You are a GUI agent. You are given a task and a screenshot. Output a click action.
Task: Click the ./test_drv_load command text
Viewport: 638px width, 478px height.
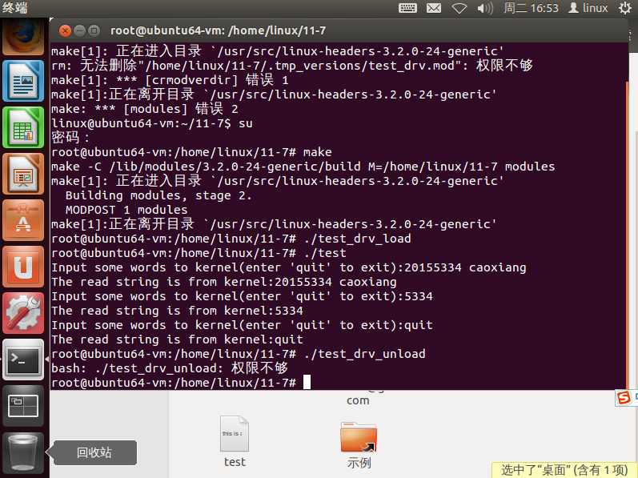[x=357, y=239]
